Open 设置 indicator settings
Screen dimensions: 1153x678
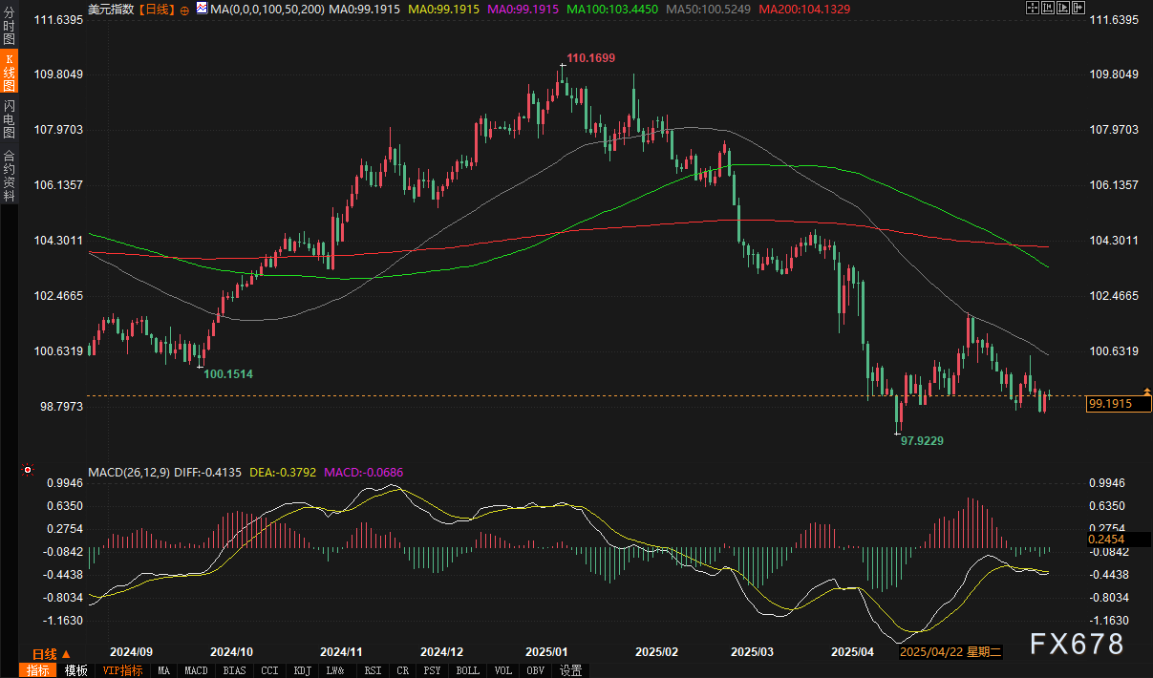[x=570, y=670]
